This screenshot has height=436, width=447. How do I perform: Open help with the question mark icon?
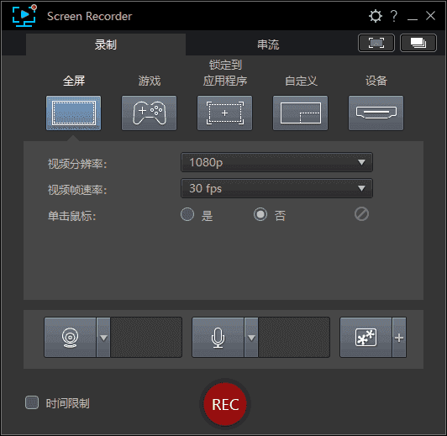tap(394, 16)
